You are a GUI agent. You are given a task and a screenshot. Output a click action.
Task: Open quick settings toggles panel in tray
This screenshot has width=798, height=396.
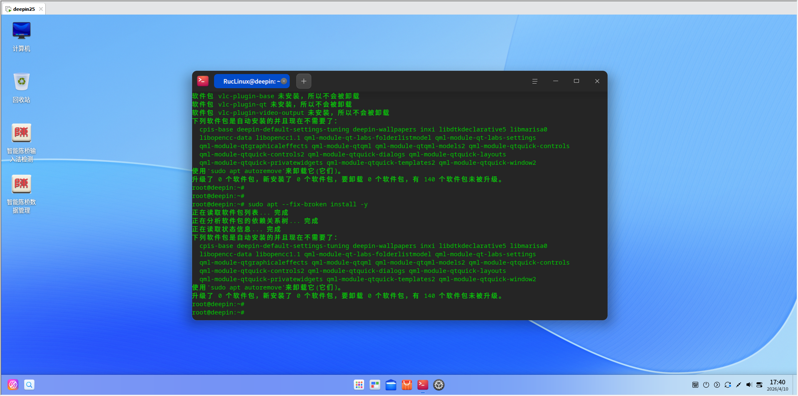[760, 385]
